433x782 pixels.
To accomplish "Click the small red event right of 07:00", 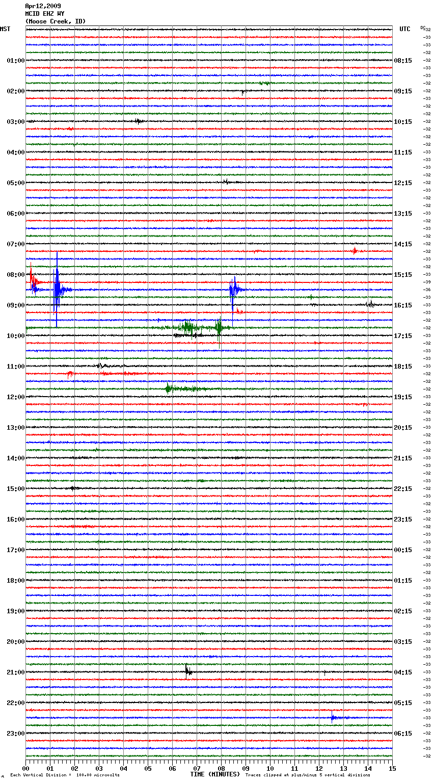I will (355, 251).
